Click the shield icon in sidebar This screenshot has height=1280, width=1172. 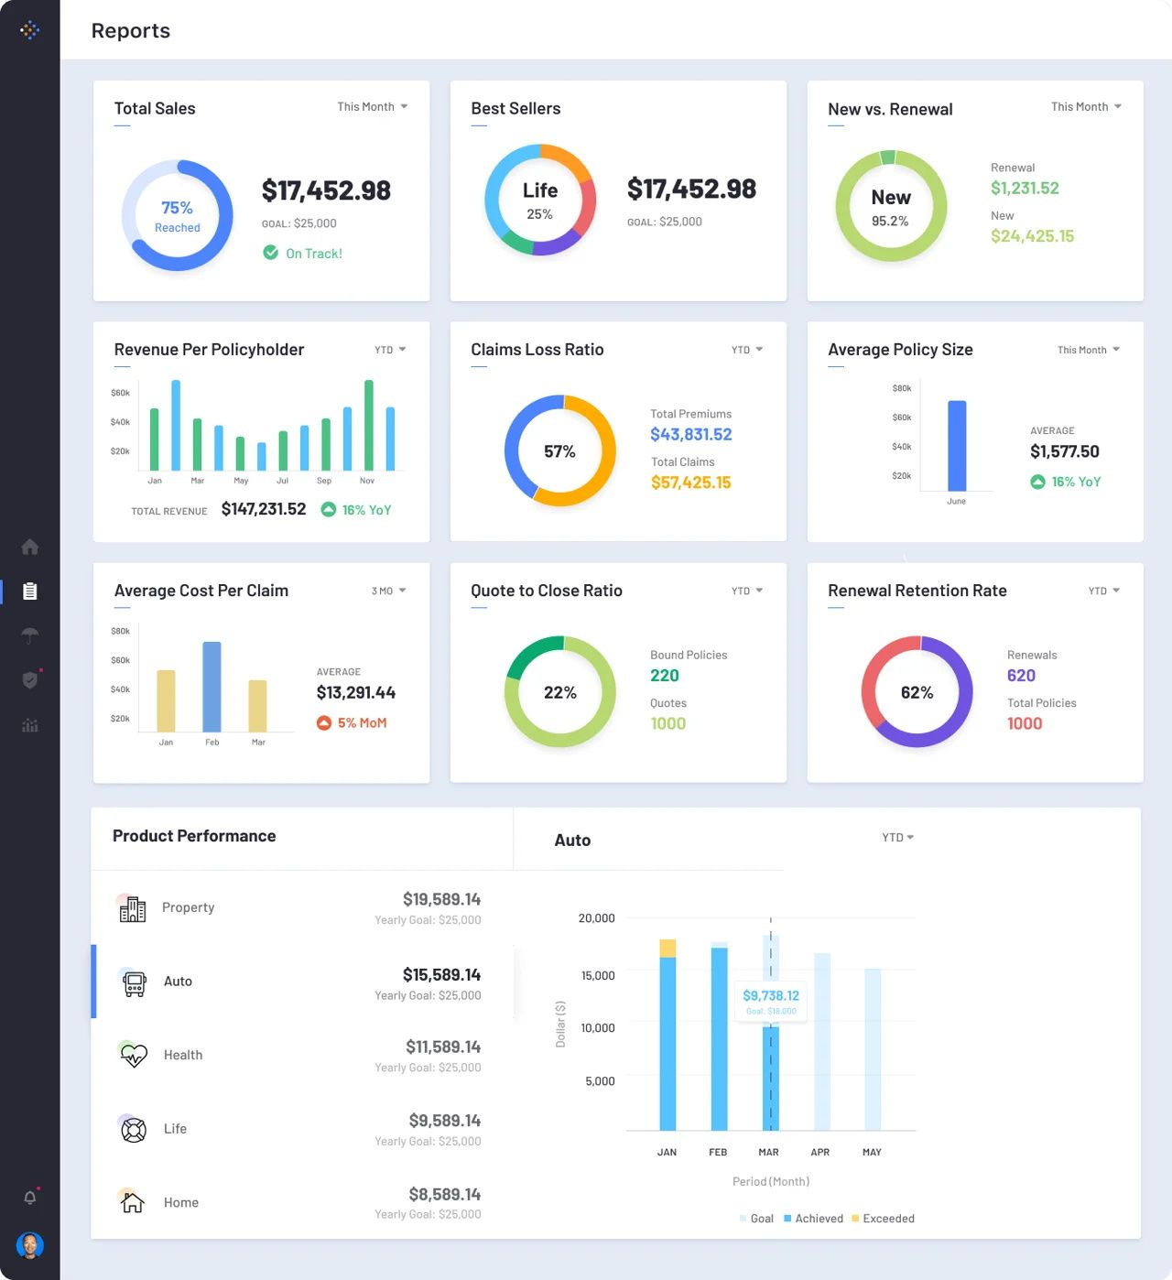click(x=29, y=679)
